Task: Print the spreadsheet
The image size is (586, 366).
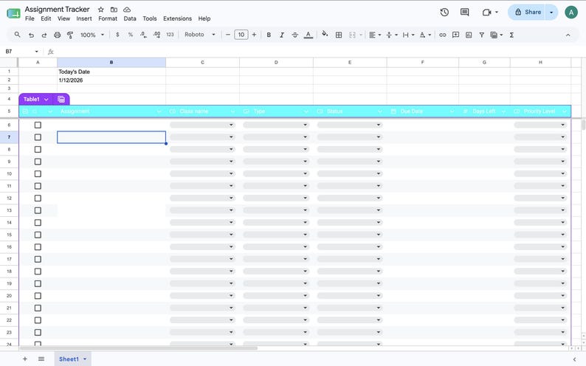Action: point(57,35)
